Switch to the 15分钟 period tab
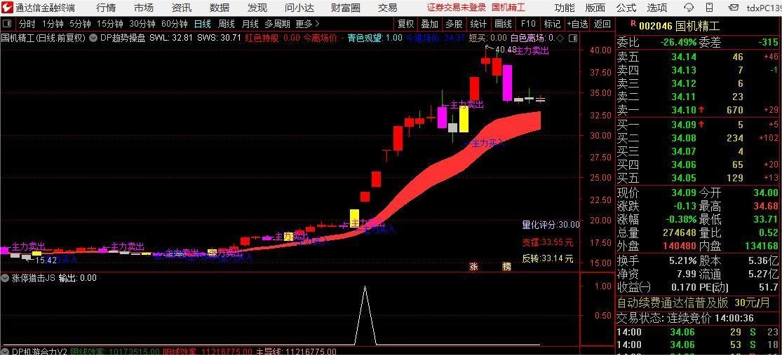The width and height of the screenshot is (782, 355). click(109, 23)
